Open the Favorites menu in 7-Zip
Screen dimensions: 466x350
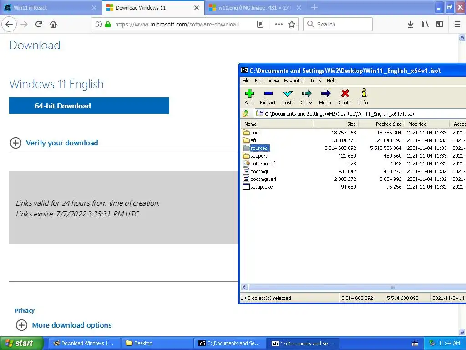(294, 81)
